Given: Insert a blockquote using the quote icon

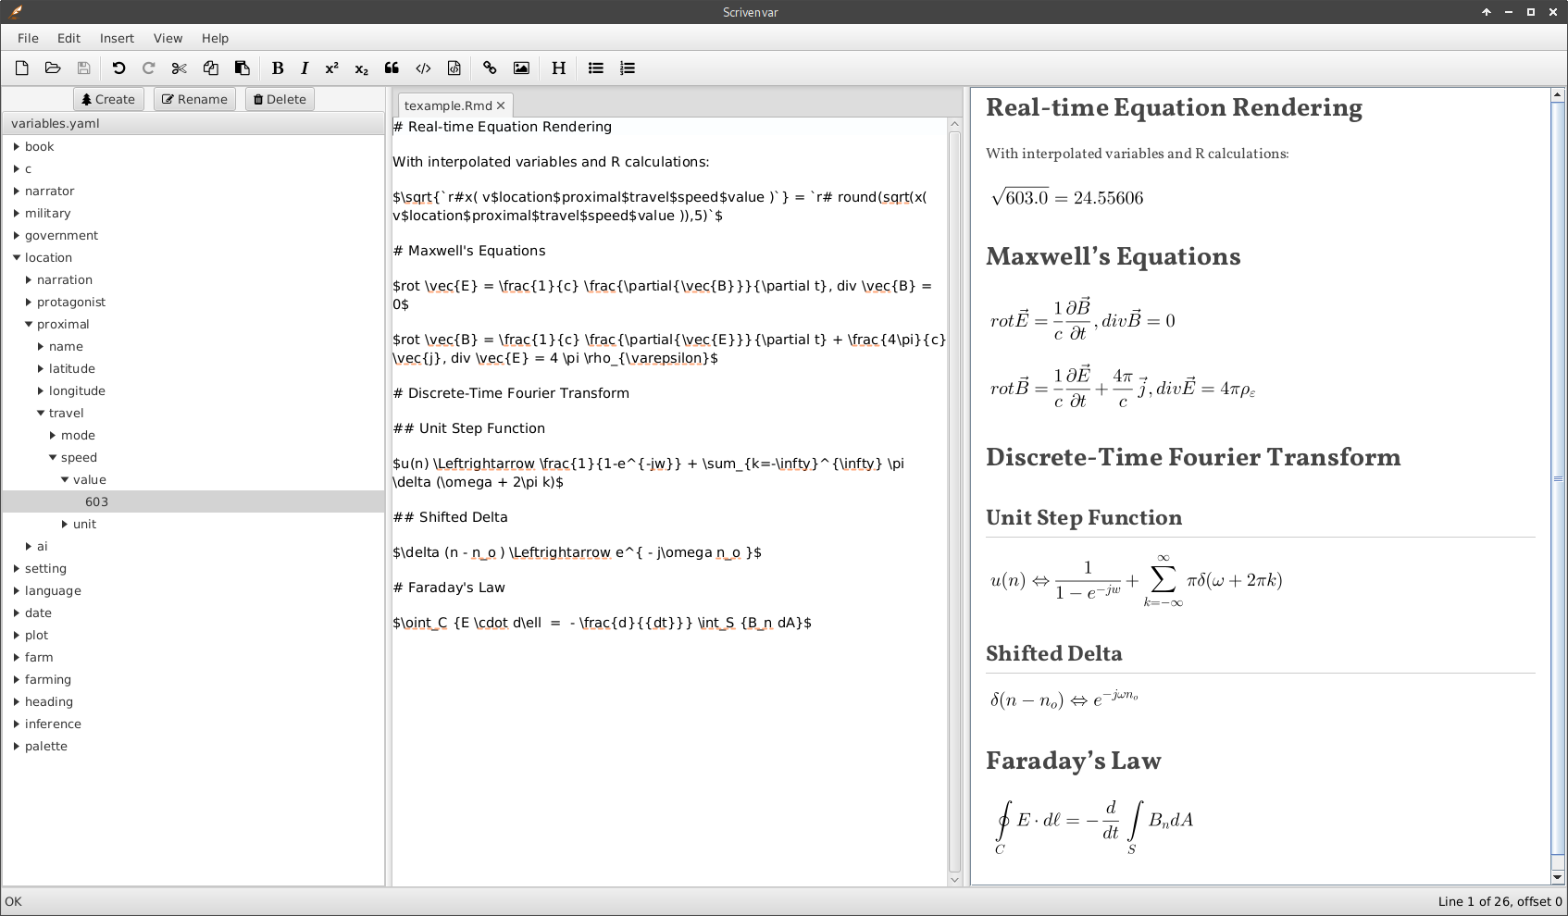Looking at the screenshot, I should click(x=392, y=68).
